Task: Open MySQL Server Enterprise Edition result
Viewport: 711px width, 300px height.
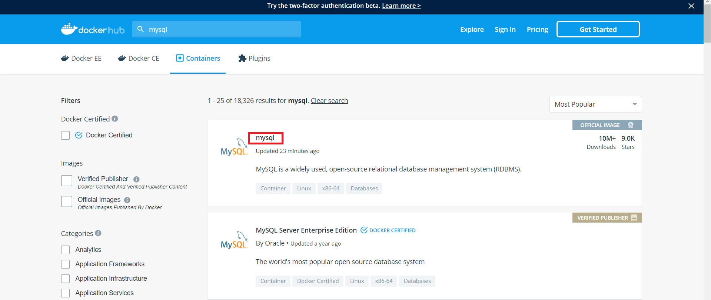Action: tap(306, 230)
